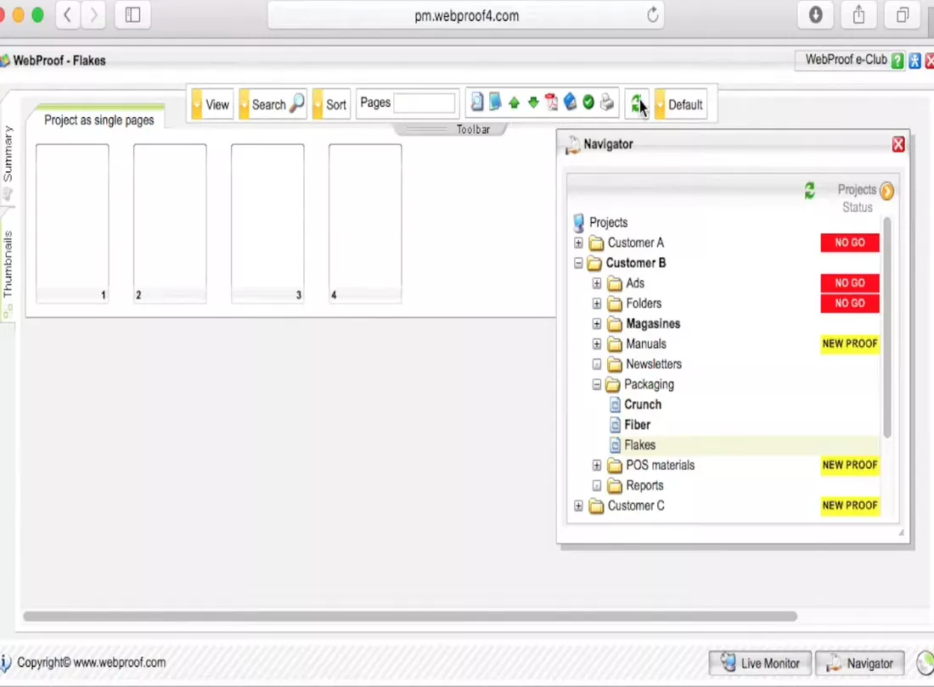Click the magnifier icon on Search button
The image size is (934, 687).
point(296,103)
